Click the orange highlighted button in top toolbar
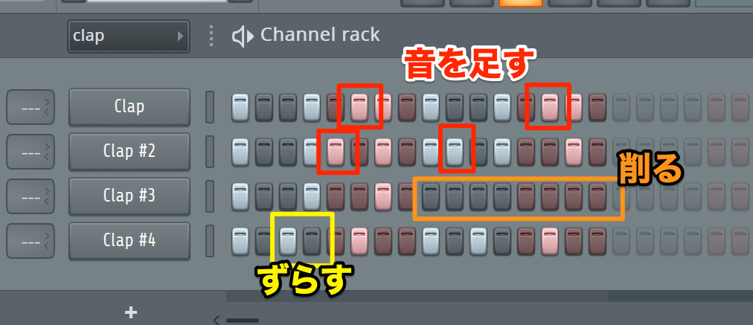The height and width of the screenshot is (325, 753). pyautogui.click(x=521, y=3)
